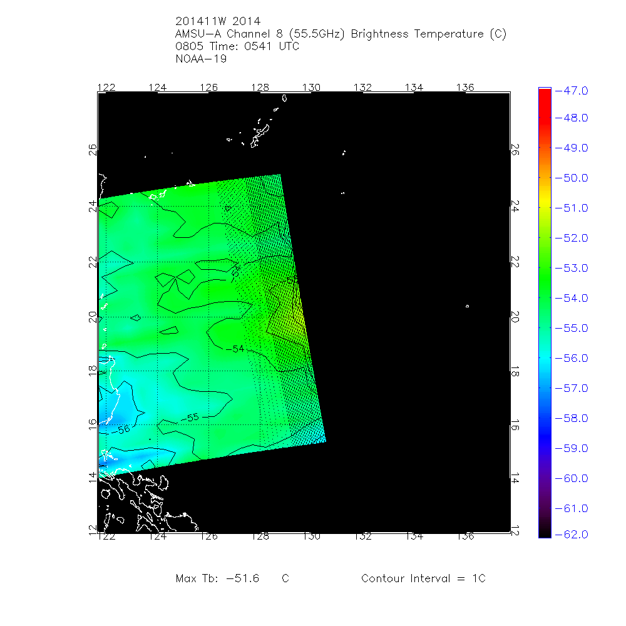
Task: Click the 26 latitude label on right axis
Action: (515, 150)
